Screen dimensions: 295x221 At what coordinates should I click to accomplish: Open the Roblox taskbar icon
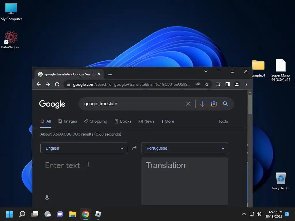pyautogui.click(x=98, y=214)
